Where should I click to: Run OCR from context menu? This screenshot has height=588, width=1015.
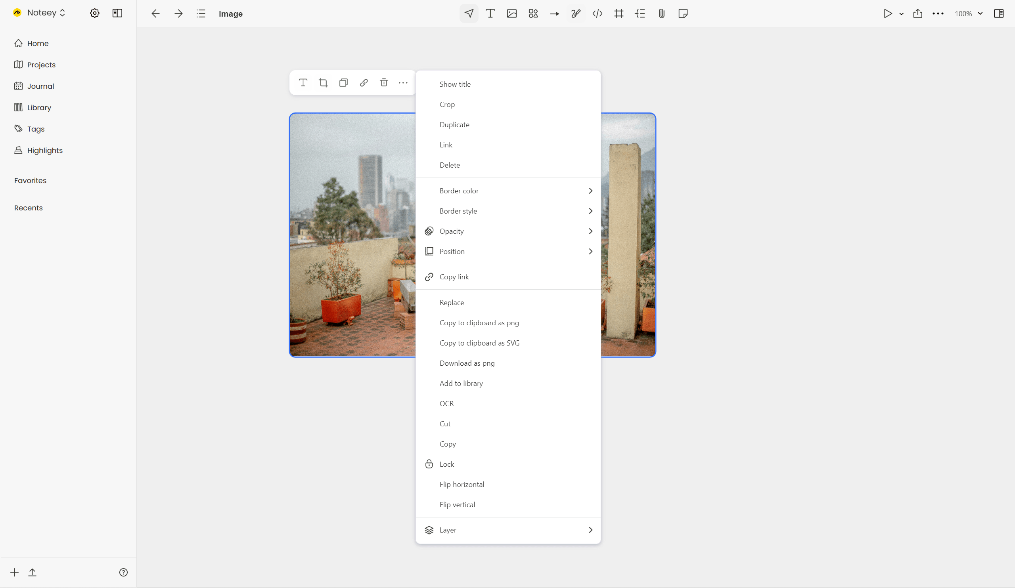coord(508,404)
